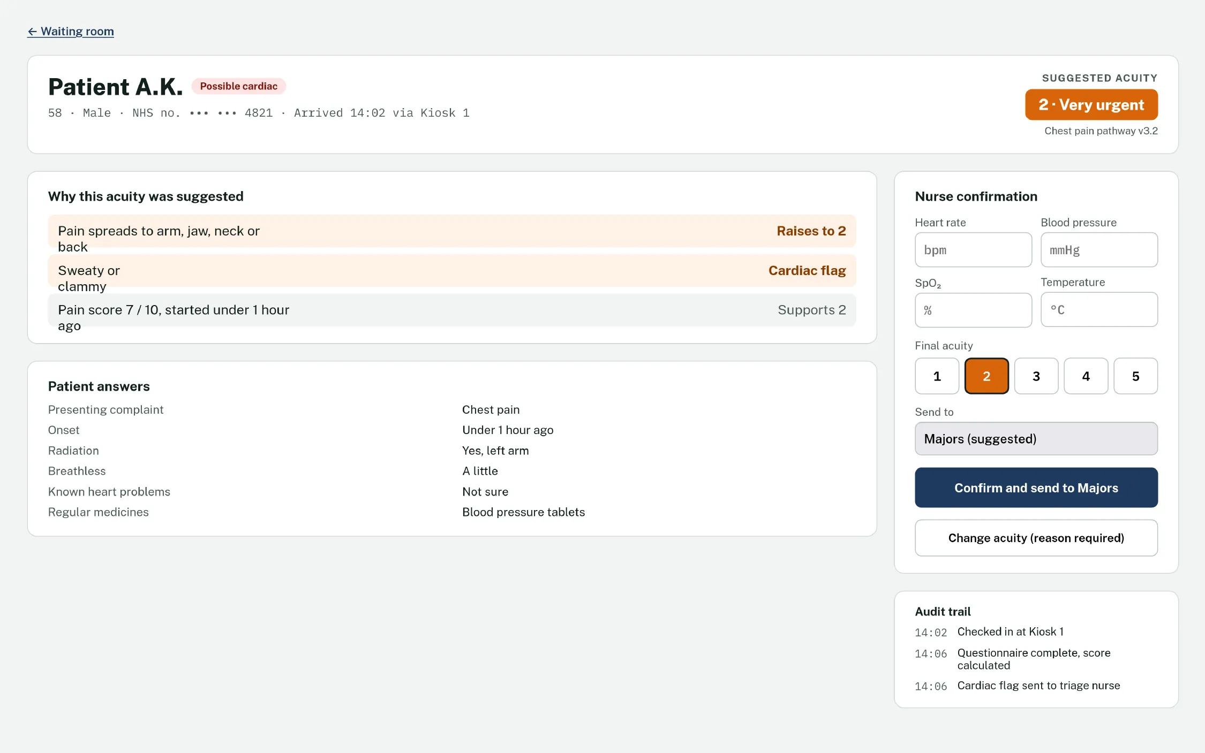This screenshot has width=1205, height=753.
Task: Click the 'Known heart problems' label
Action: coord(109,492)
